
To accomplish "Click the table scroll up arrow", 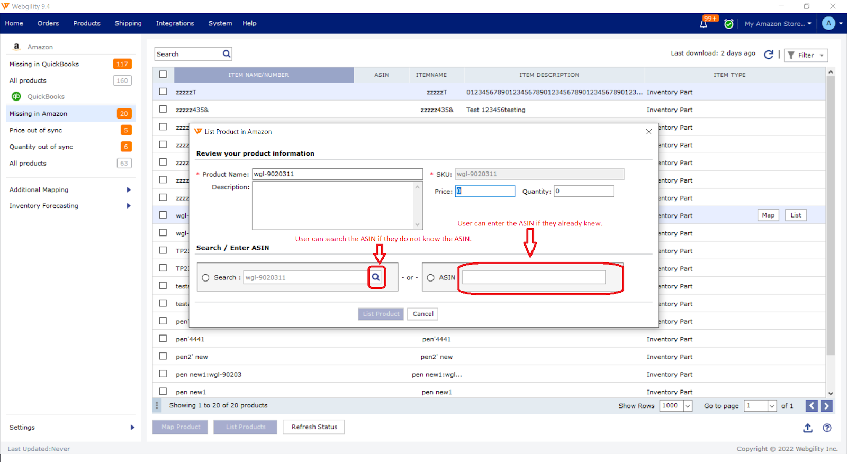I will coord(831,72).
